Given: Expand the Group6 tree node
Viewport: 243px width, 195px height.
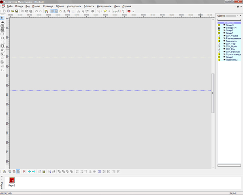Looking at the screenshot, I should click(219, 30).
